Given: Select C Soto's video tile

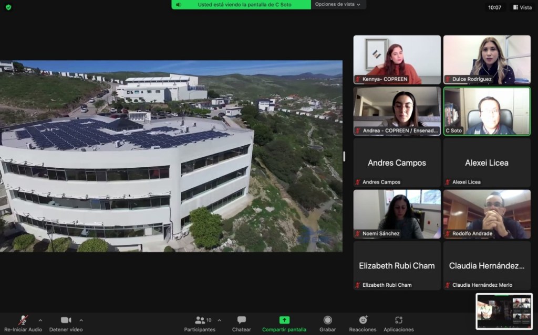Looking at the screenshot, I should click(x=487, y=111).
